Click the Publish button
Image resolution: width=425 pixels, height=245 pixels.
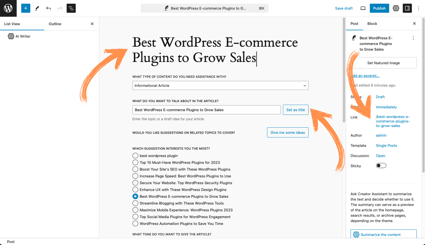(379, 8)
